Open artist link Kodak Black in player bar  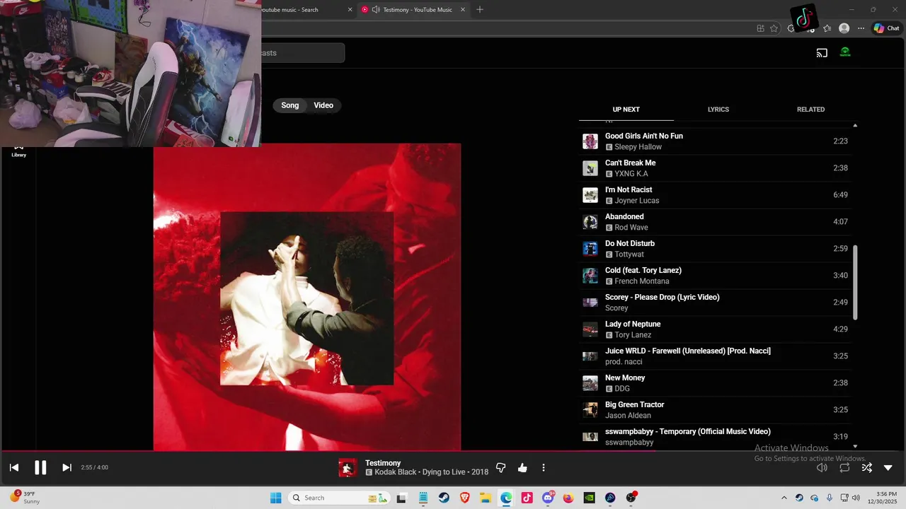(396, 472)
